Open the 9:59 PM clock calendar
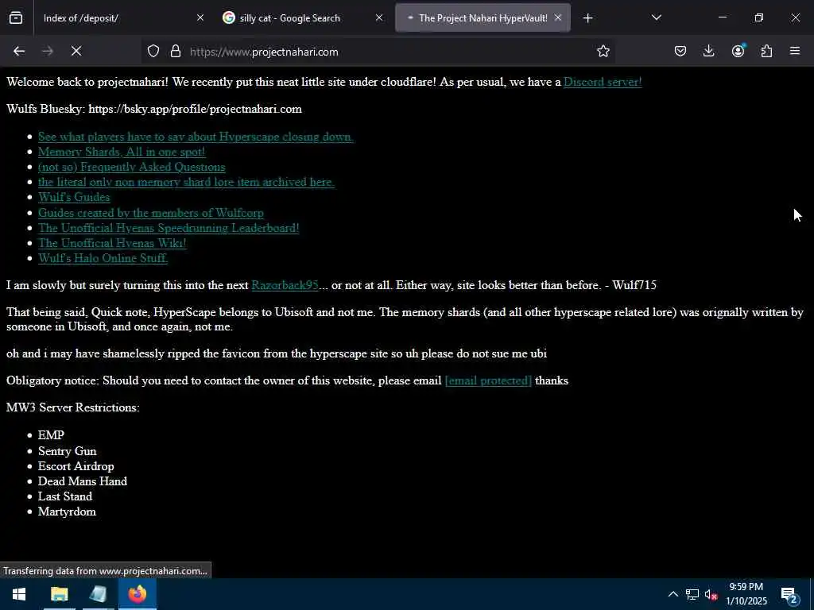 pos(746,594)
